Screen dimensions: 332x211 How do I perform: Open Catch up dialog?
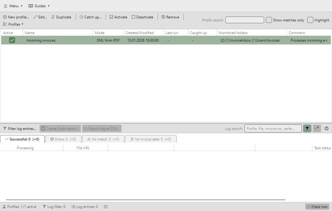[91, 17]
